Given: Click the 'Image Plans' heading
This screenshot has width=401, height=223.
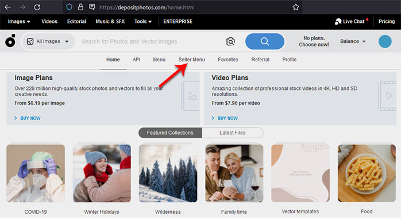Looking at the screenshot, I should tap(33, 77).
